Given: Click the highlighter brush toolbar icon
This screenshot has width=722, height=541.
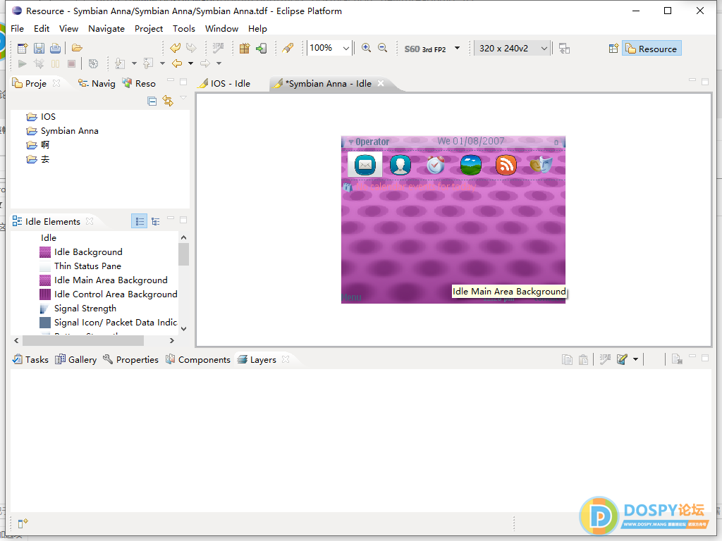Looking at the screenshot, I should coord(288,48).
